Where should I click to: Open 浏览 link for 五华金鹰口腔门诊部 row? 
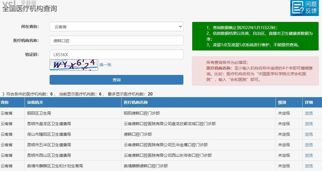coord(309,145)
